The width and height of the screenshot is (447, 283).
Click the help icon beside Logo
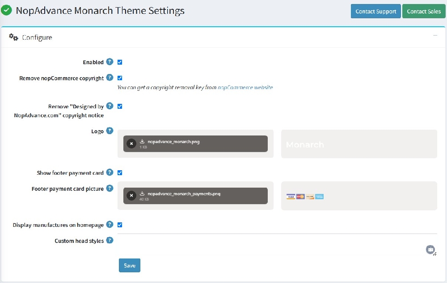(x=110, y=131)
